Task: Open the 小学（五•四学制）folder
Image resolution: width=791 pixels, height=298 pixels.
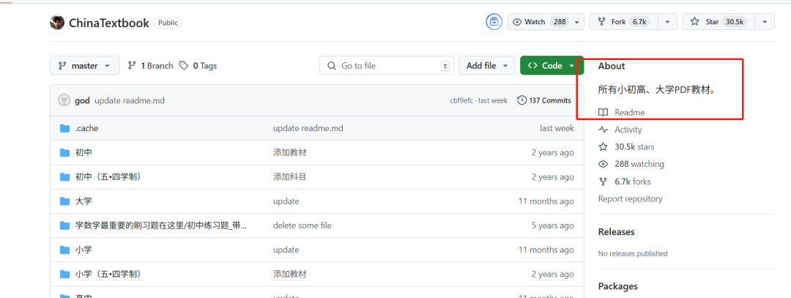Action: click(x=108, y=274)
